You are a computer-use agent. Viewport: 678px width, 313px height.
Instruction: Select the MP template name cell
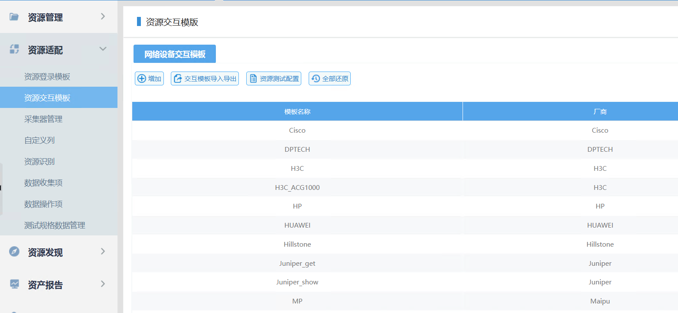[x=297, y=301]
